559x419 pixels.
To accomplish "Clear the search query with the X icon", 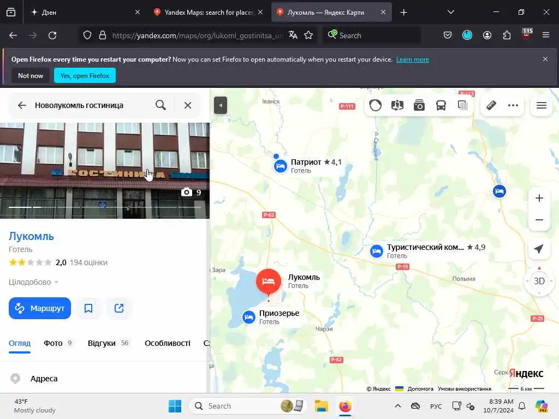I will click(x=188, y=105).
